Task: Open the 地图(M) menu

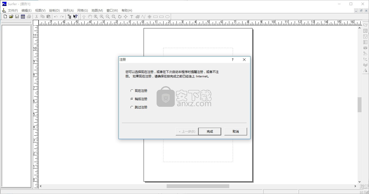Action: [97, 11]
